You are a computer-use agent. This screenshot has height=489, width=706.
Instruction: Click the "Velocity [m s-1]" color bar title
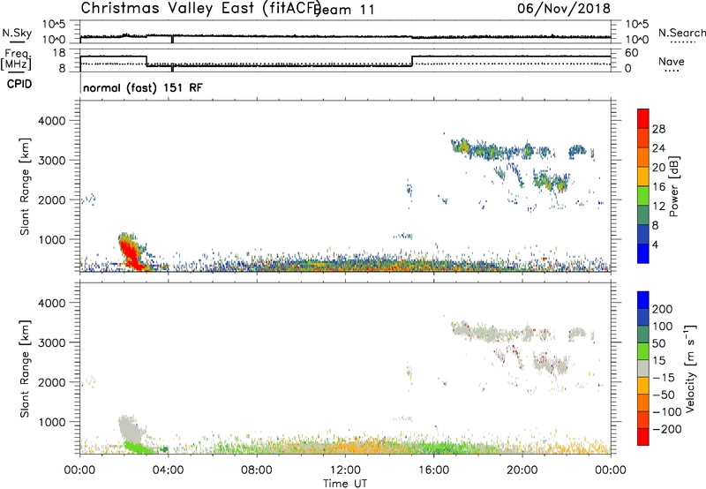(x=689, y=369)
